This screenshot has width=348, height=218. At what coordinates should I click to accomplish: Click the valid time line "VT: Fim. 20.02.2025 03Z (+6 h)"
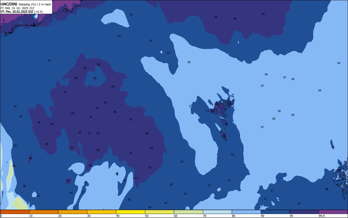click(21, 12)
